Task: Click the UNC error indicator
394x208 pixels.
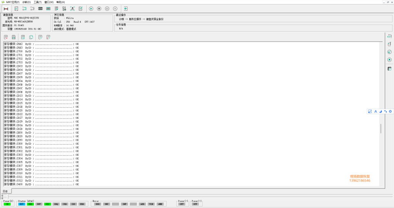Action: coord(107,204)
